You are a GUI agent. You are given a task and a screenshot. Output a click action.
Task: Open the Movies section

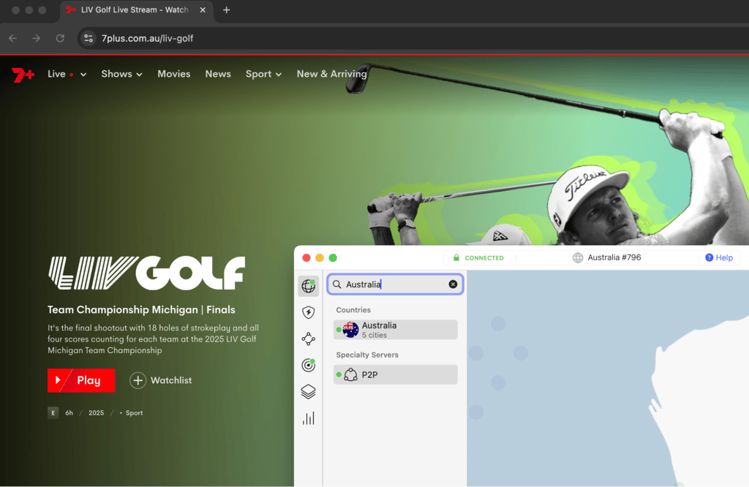click(174, 74)
